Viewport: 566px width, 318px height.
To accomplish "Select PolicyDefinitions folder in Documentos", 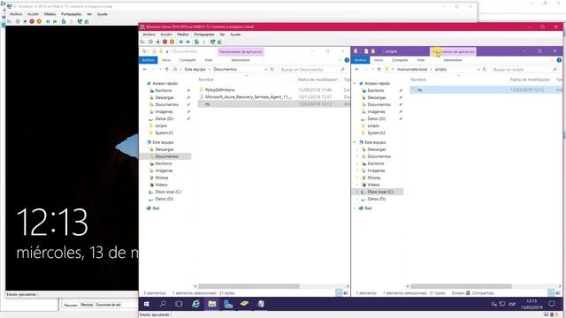I will 220,90.
